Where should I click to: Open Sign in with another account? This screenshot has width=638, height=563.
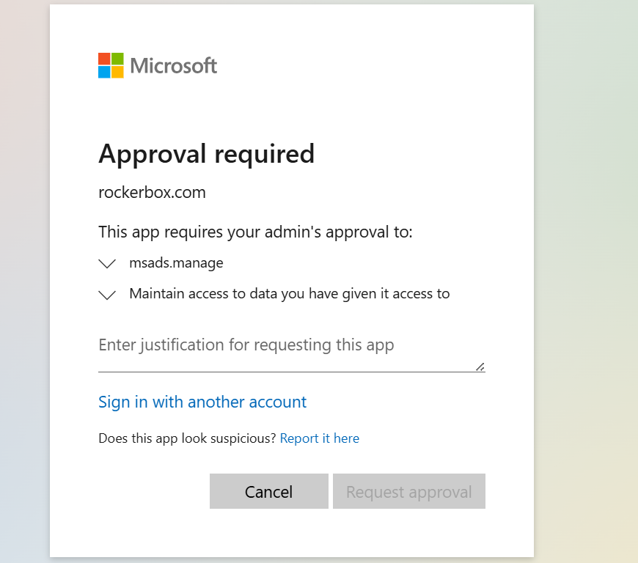point(202,402)
